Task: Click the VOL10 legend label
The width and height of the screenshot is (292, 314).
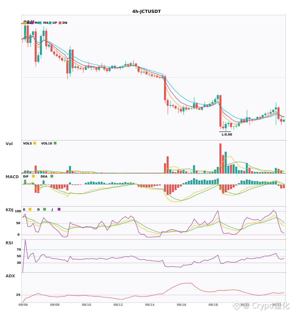Action: tap(47, 143)
